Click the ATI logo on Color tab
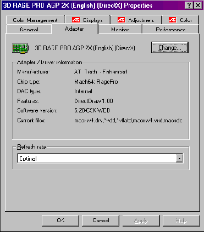204x232 pixels. click(x=172, y=20)
